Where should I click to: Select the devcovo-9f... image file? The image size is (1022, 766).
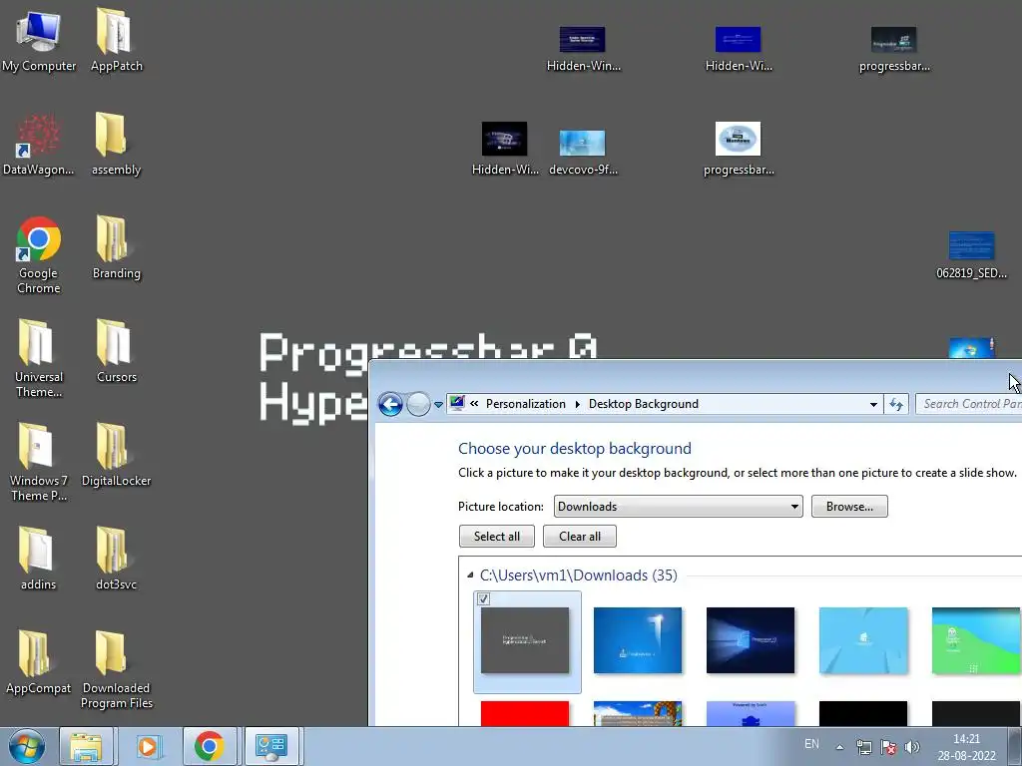click(583, 152)
